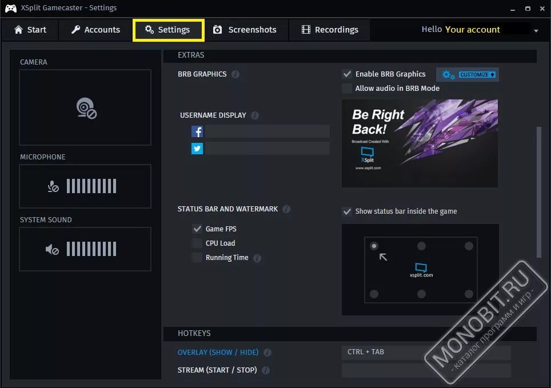The width and height of the screenshot is (551, 388).
Task: Select the top-right status bar position
Action: tap(469, 246)
